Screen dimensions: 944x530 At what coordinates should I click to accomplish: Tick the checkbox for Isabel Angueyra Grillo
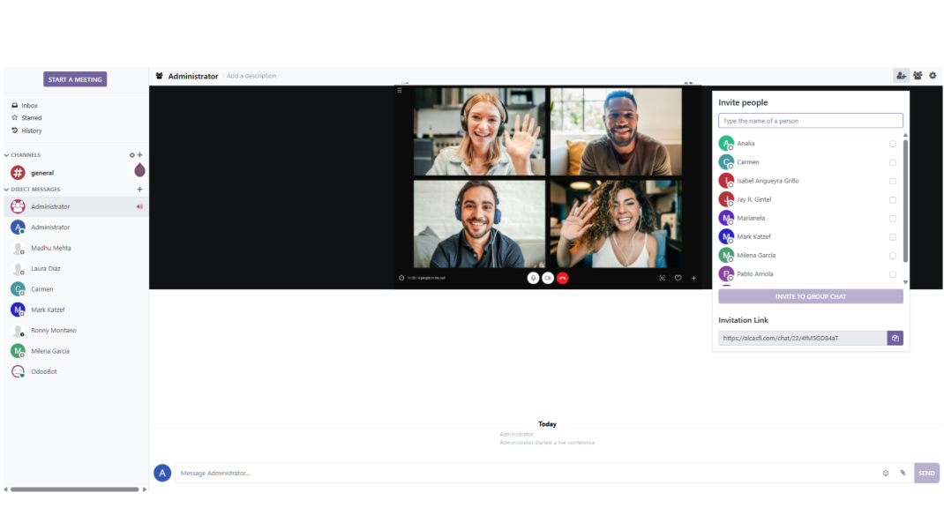click(x=893, y=181)
